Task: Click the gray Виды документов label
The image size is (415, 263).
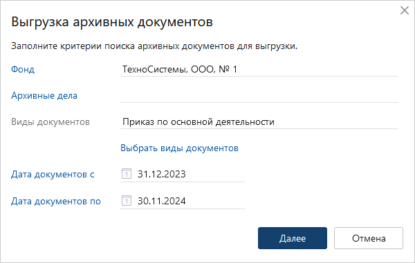Action: point(50,122)
